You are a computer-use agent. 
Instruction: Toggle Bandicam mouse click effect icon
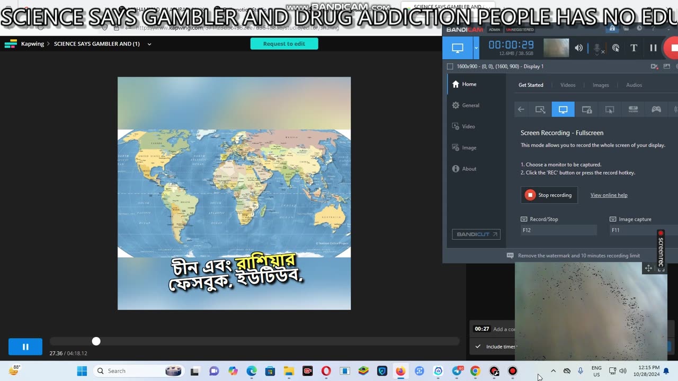615,48
